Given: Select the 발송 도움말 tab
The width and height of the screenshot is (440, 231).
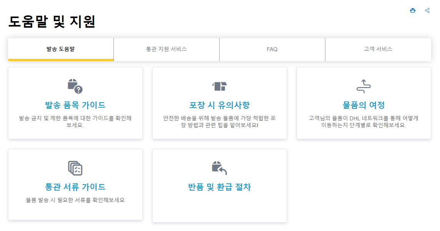Looking at the screenshot, I should (61, 49).
